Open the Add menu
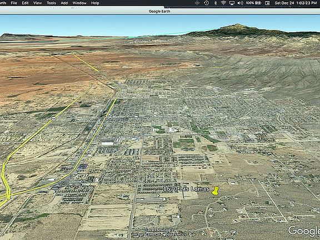The height and width of the screenshot is (240, 320). tap(64, 3)
